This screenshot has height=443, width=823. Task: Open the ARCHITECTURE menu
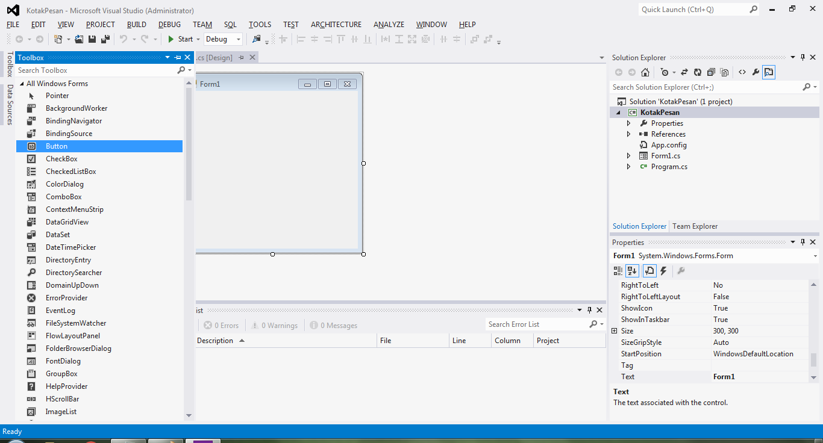336,25
